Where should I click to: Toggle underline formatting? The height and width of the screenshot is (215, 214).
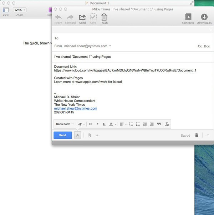[104, 124]
